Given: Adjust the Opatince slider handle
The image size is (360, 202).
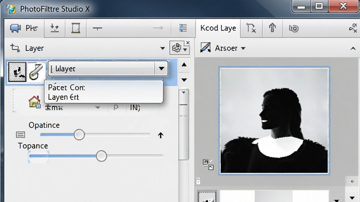Looking at the screenshot, I should coord(79,135).
